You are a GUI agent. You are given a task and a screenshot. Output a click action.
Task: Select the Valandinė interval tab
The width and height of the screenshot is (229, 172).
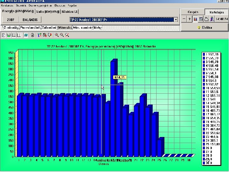point(49,27)
